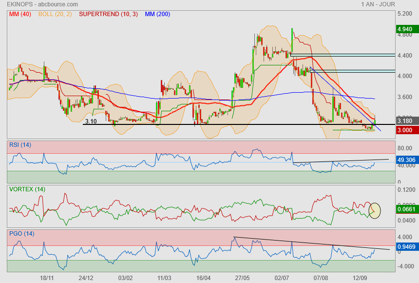Click the MM (40) legend label
Screen dimensions: 419x283
pos(19,14)
